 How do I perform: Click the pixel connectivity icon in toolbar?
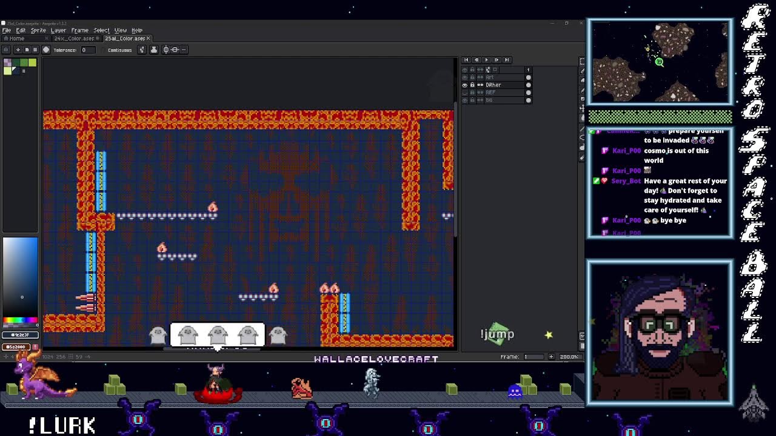click(x=142, y=50)
